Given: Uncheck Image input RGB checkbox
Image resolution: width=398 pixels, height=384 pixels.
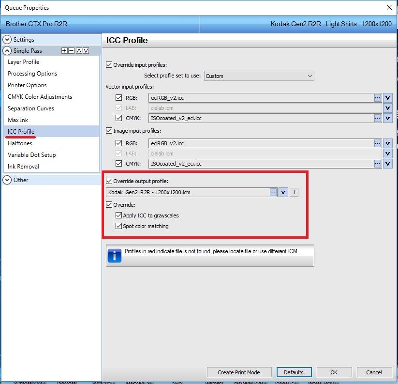Looking at the screenshot, I should 118,143.
